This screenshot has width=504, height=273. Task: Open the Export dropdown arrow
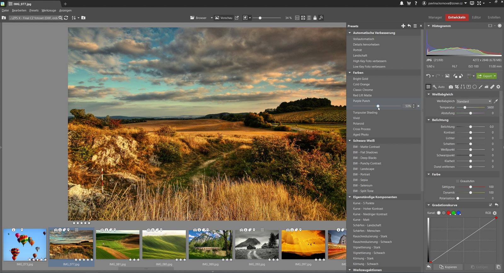point(495,76)
